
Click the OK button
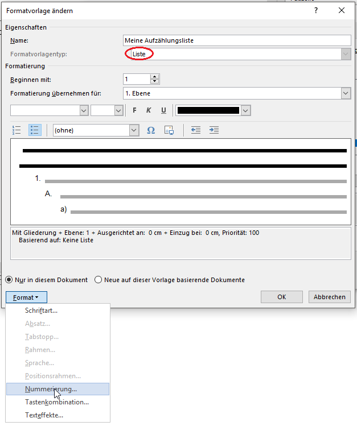click(x=281, y=297)
